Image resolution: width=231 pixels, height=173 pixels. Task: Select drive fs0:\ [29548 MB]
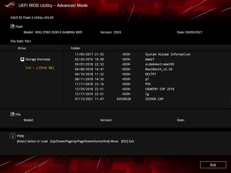point(40,68)
